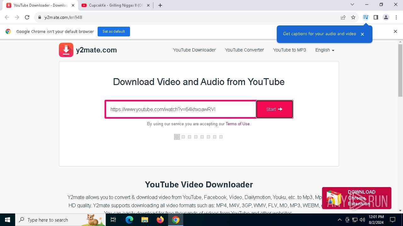Viewport: 403px width, 226px height.
Task: Open YouTube Downloader nav link
Action: click(194, 50)
